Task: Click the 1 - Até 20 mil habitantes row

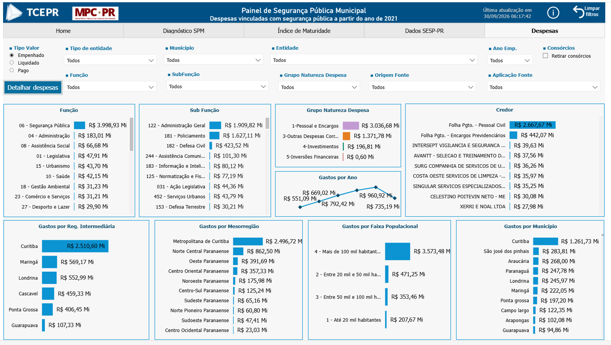Action: tap(375, 320)
